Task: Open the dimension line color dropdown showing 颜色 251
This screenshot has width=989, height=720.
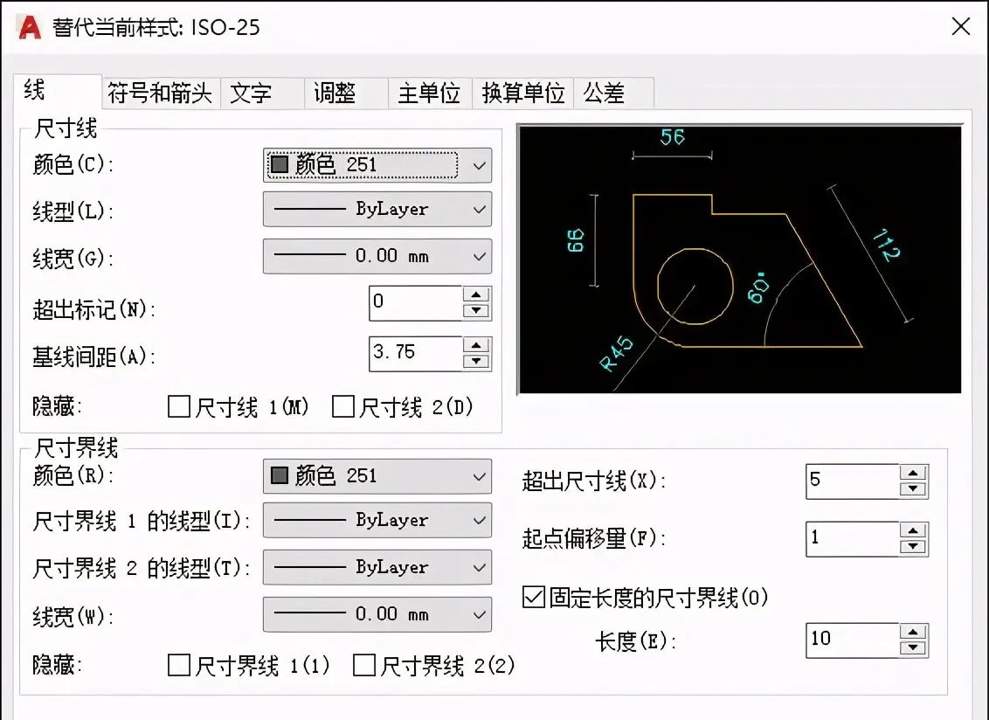Action: tap(480, 165)
